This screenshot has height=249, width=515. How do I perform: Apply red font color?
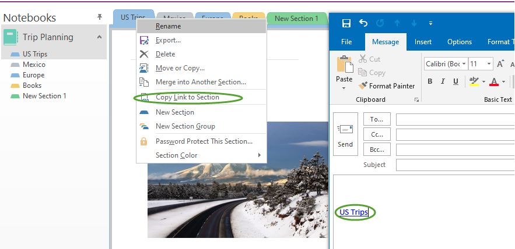pyautogui.click(x=494, y=81)
